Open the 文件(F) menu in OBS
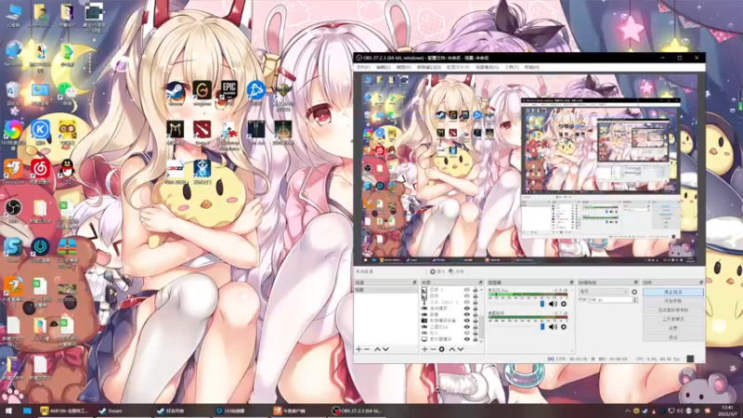Screen dimensions: 743x418 click(363, 67)
